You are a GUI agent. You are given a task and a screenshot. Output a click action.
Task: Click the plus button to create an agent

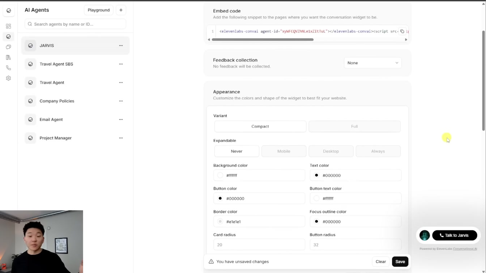pyautogui.click(x=121, y=10)
